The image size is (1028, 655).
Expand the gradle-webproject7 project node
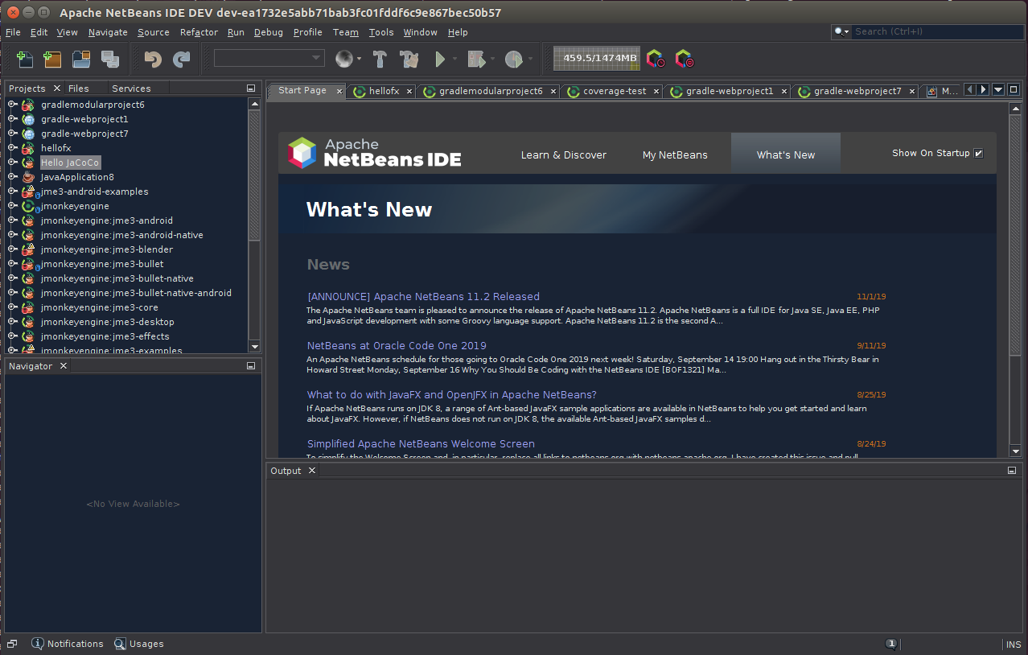[12, 134]
